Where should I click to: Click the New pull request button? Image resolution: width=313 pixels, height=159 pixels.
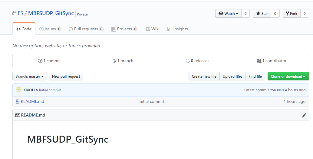point(66,76)
